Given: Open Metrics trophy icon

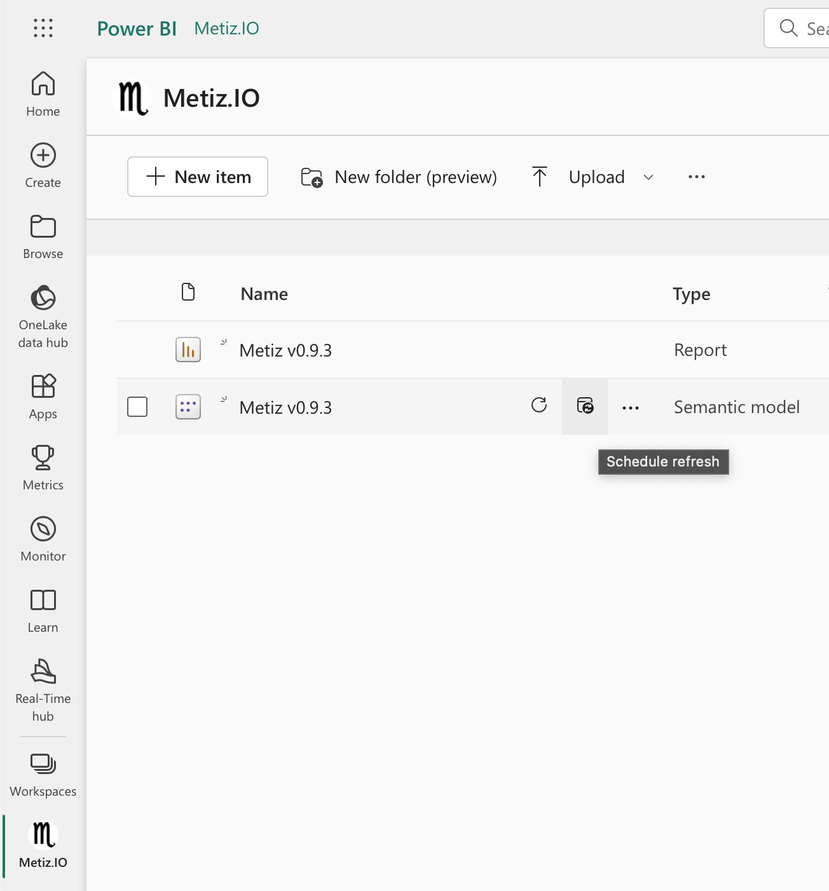Looking at the screenshot, I should (43, 468).
